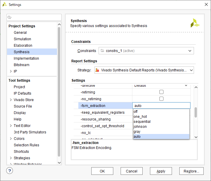Select Elaboration settings
Viewport: 211px width, 181px height.
(23, 46)
